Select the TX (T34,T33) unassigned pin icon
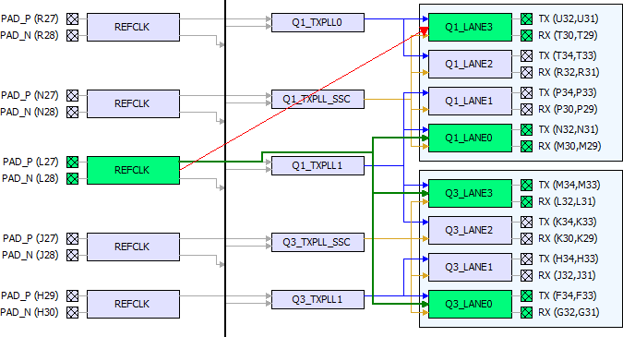 pyautogui.click(x=526, y=55)
